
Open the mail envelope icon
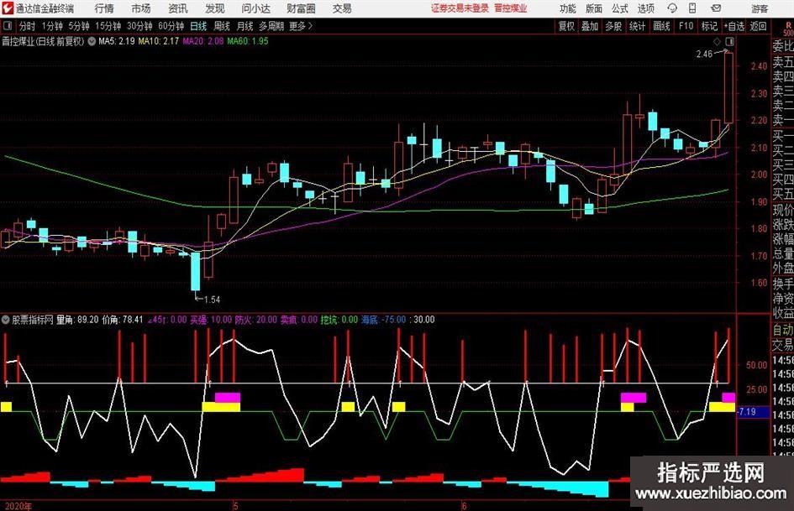click(x=716, y=8)
